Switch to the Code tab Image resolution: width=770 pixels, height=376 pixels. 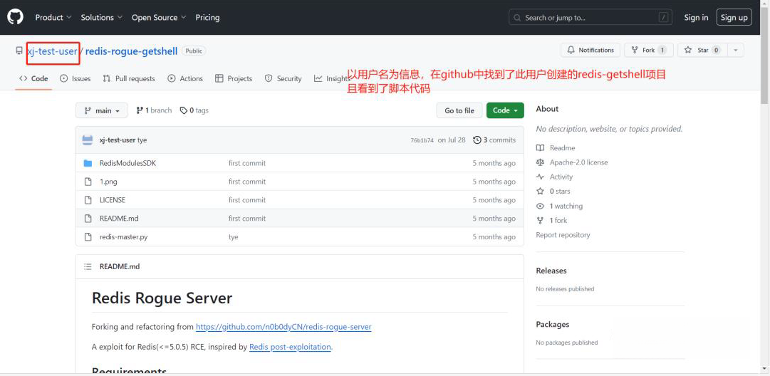[x=33, y=78]
